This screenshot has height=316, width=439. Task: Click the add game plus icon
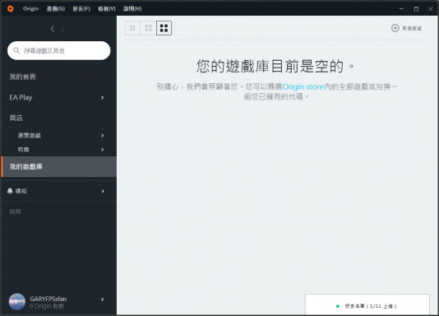tap(395, 28)
